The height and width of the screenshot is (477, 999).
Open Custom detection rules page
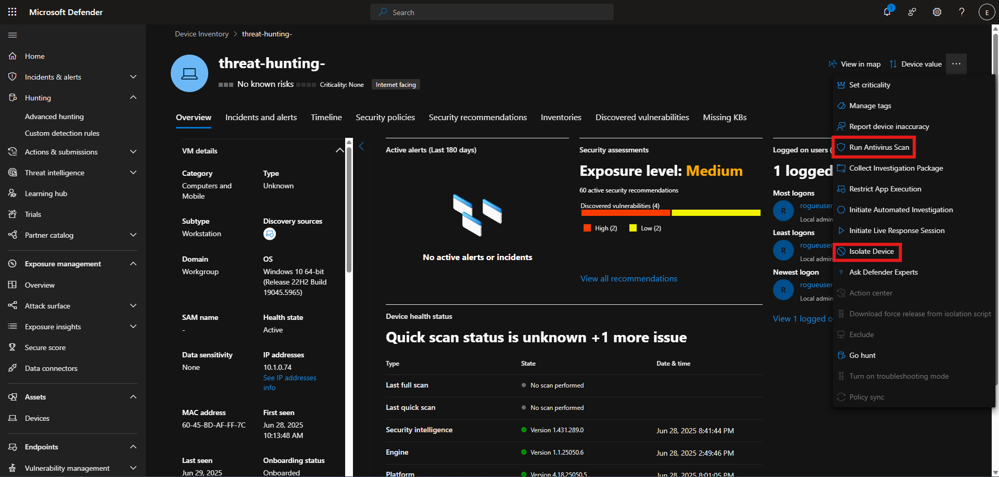coord(62,133)
